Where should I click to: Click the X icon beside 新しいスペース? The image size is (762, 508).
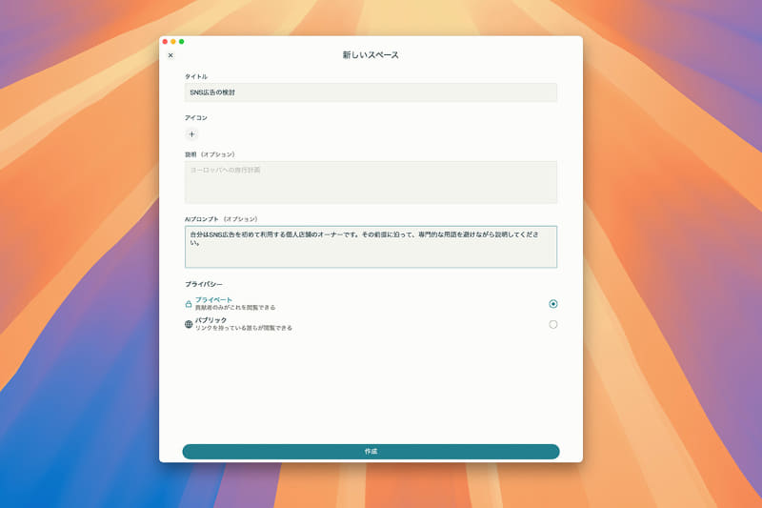(170, 55)
